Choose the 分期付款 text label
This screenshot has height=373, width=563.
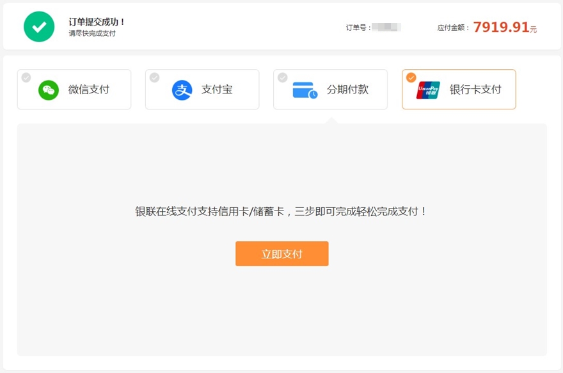click(347, 90)
